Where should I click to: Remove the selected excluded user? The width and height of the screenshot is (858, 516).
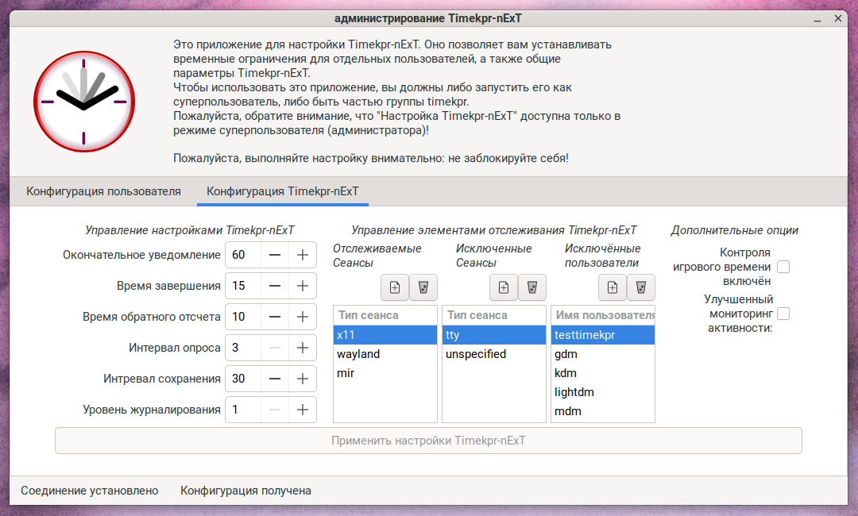641,287
